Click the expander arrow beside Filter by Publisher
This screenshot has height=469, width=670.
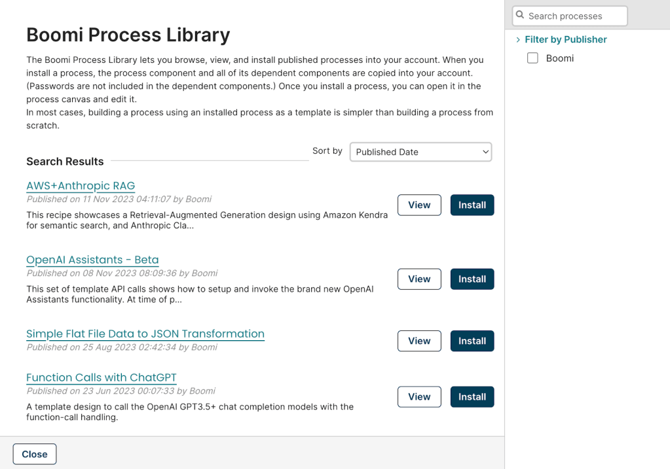tap(518, 39)
